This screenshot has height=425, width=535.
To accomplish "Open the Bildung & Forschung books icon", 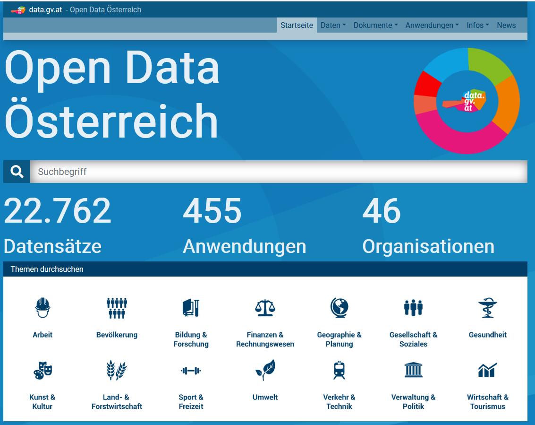I will (x=191, y=308).
